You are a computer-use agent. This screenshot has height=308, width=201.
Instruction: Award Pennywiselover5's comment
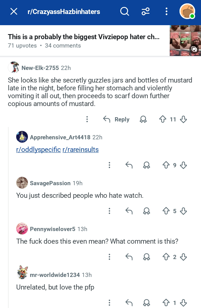tap(147, 257)
